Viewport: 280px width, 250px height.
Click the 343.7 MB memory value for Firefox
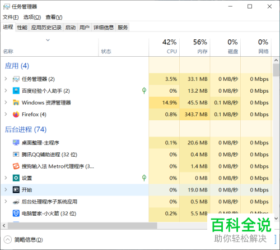point(196,115)
